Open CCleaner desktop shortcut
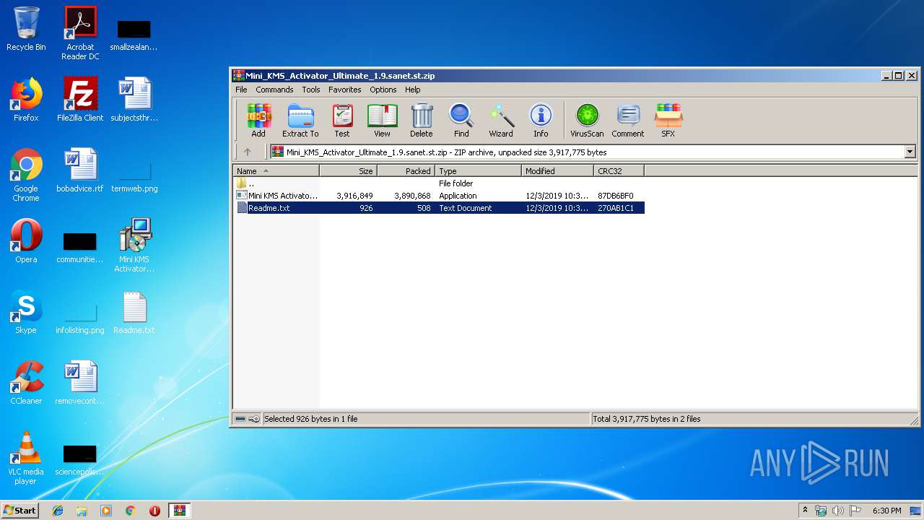924x520 pixels. coord(26,383)
